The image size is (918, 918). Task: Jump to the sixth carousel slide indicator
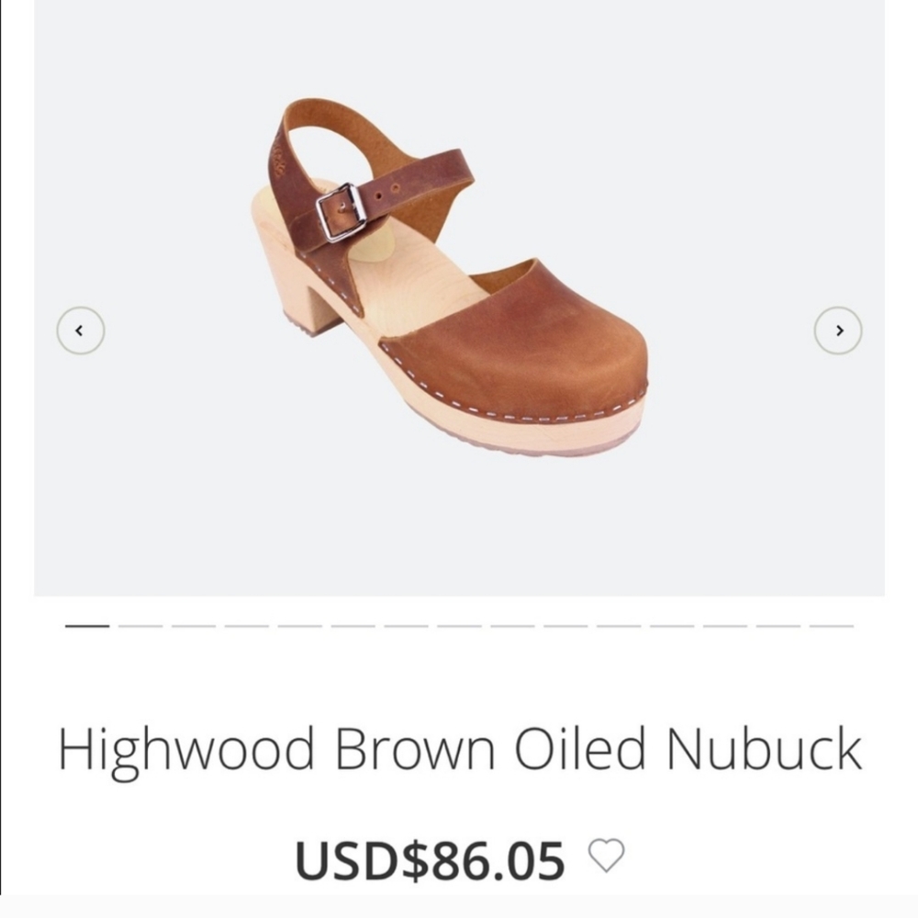[x=353, y=626]
